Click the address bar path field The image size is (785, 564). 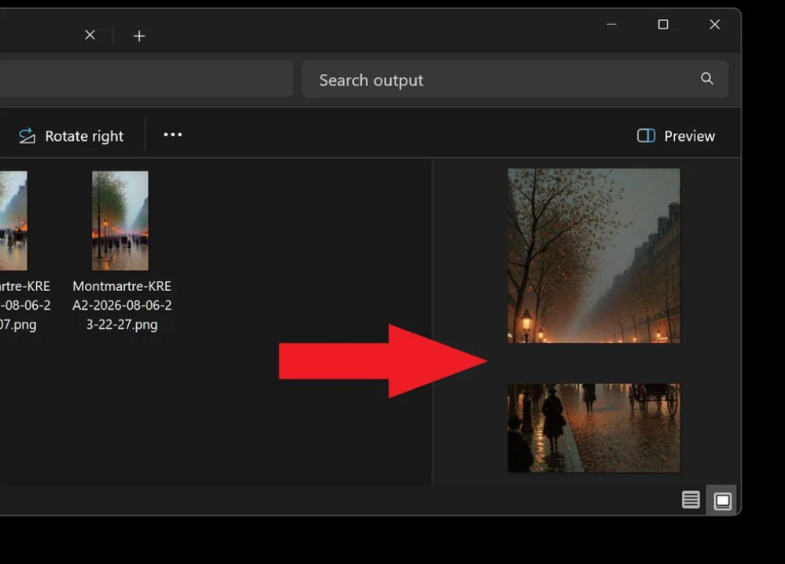pos(146,79)
